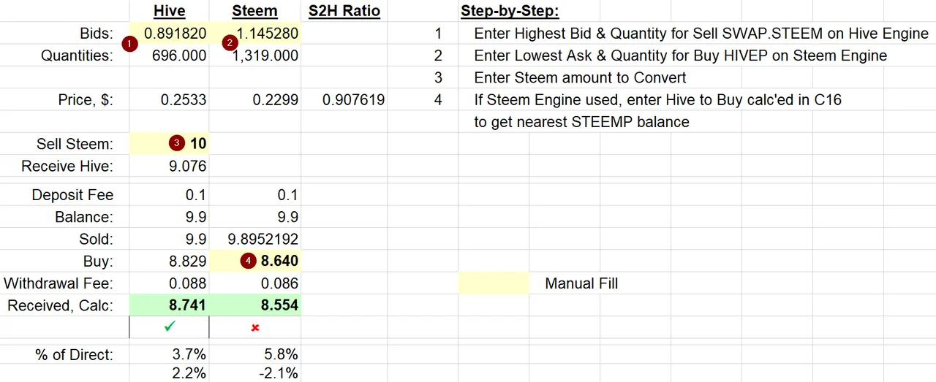
Task: Select the Receive Hive 9.076 cell
Action: (x=169, y=166)
